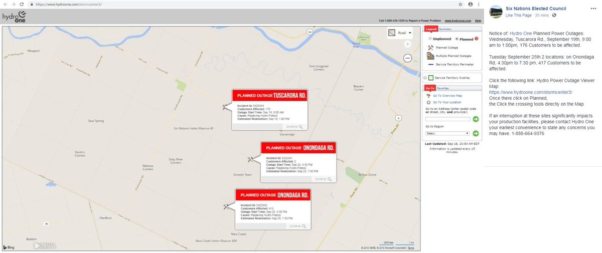Open the Chrome three-dot menu
This screenshot has height=253, width=602.
click(479, 4)
